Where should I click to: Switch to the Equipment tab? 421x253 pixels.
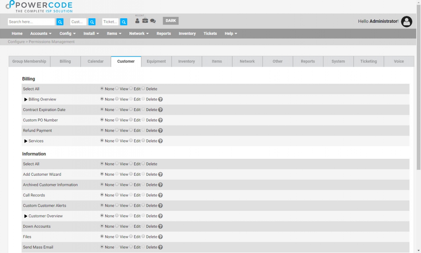tap(156, 61)
